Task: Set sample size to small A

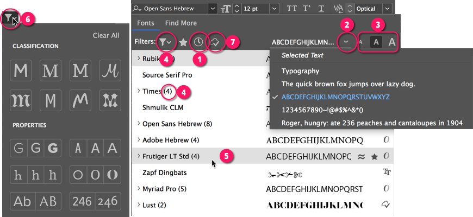Action: click(x=361, y=42)
